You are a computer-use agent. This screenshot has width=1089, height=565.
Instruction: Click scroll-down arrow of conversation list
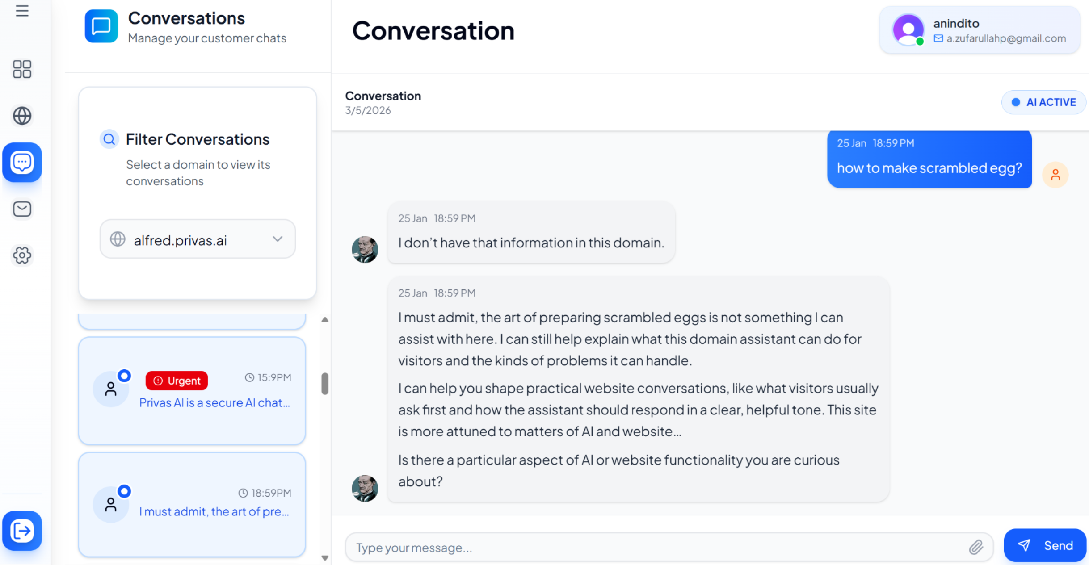point(325,558)
